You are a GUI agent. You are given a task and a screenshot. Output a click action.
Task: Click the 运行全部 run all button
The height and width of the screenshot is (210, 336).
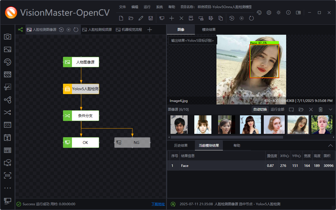pyautogui.click(x=277, y=109)
